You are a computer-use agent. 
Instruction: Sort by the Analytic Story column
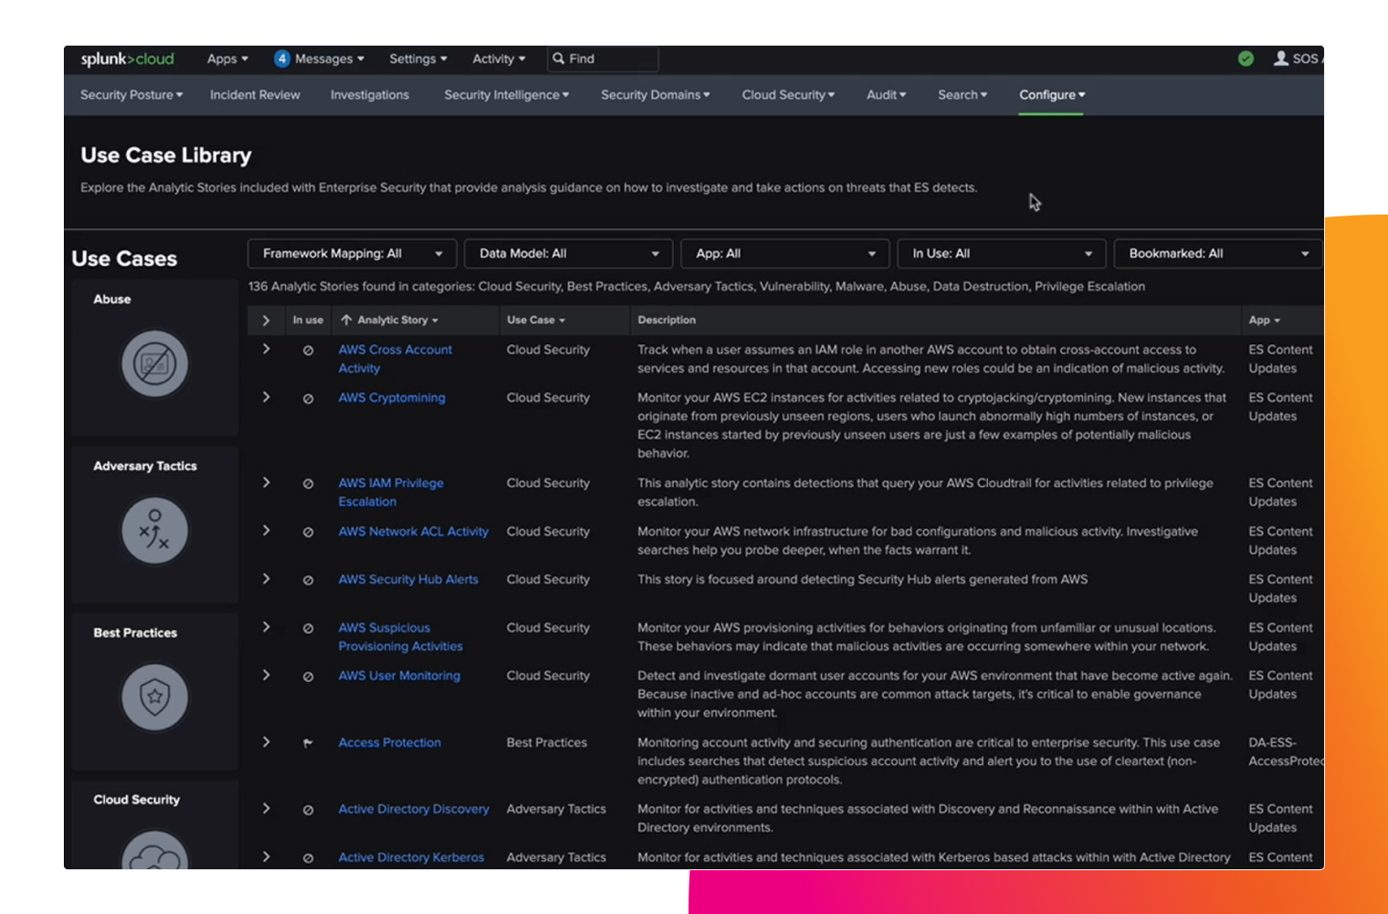(x=390, y=320)
